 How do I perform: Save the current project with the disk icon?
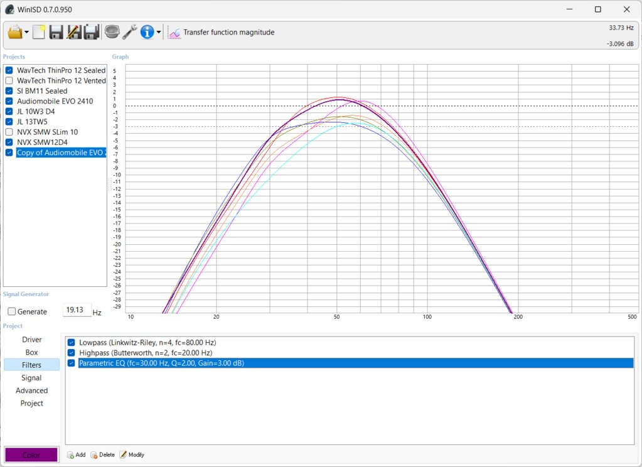(x=56, y=32)
